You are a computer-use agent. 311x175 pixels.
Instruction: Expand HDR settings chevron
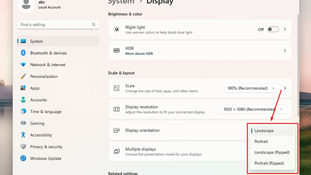click(x=285, y=51)
